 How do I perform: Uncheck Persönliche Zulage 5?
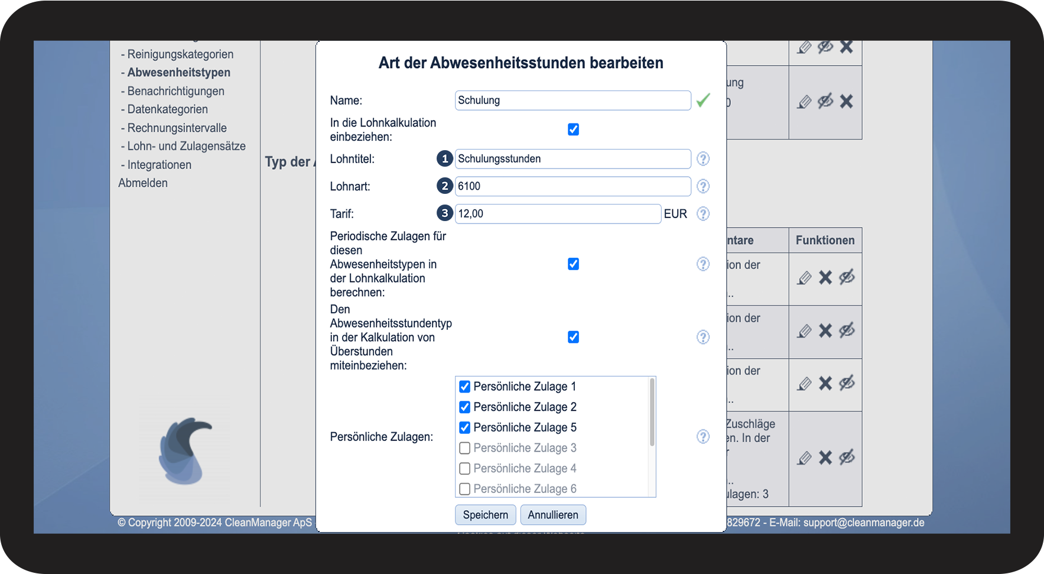465,427
